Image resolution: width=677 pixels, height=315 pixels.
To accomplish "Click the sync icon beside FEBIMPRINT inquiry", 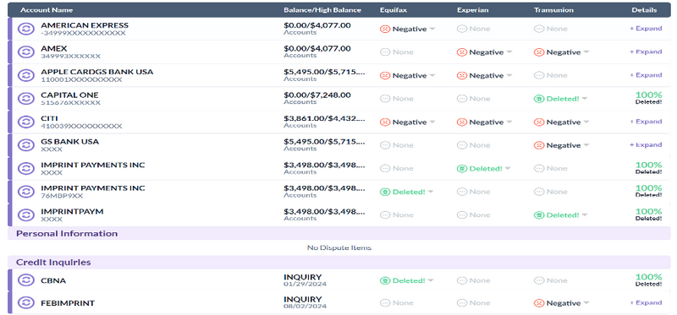I will click(x=26, y=303).
